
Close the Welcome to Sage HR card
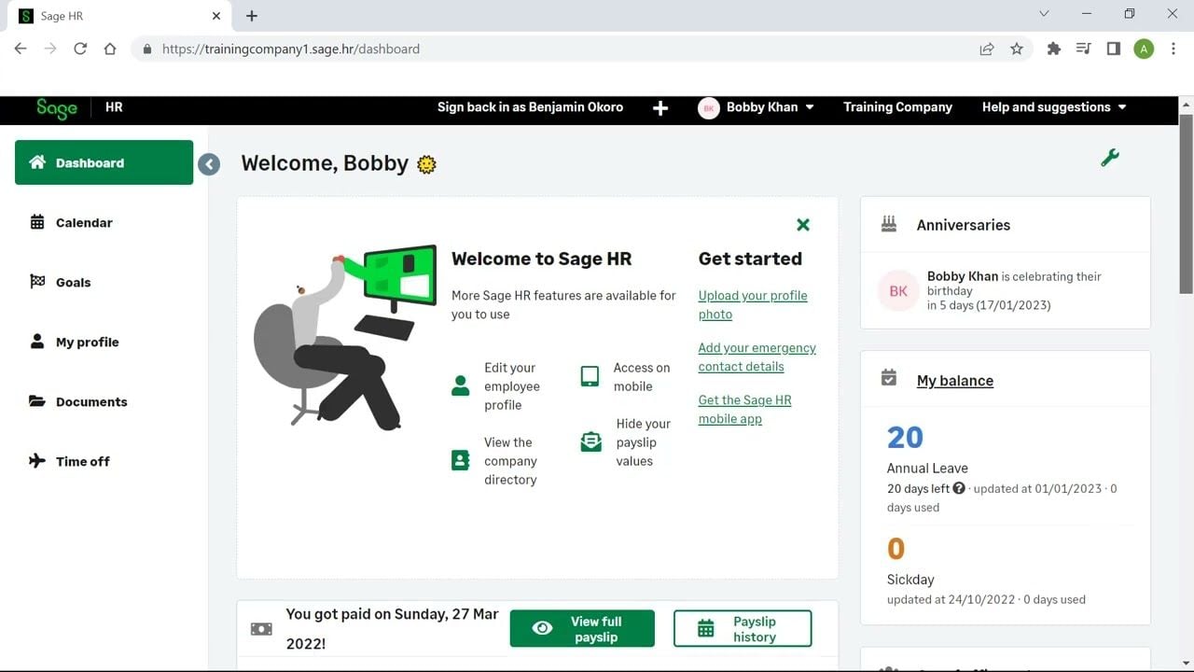pos(803,224)
